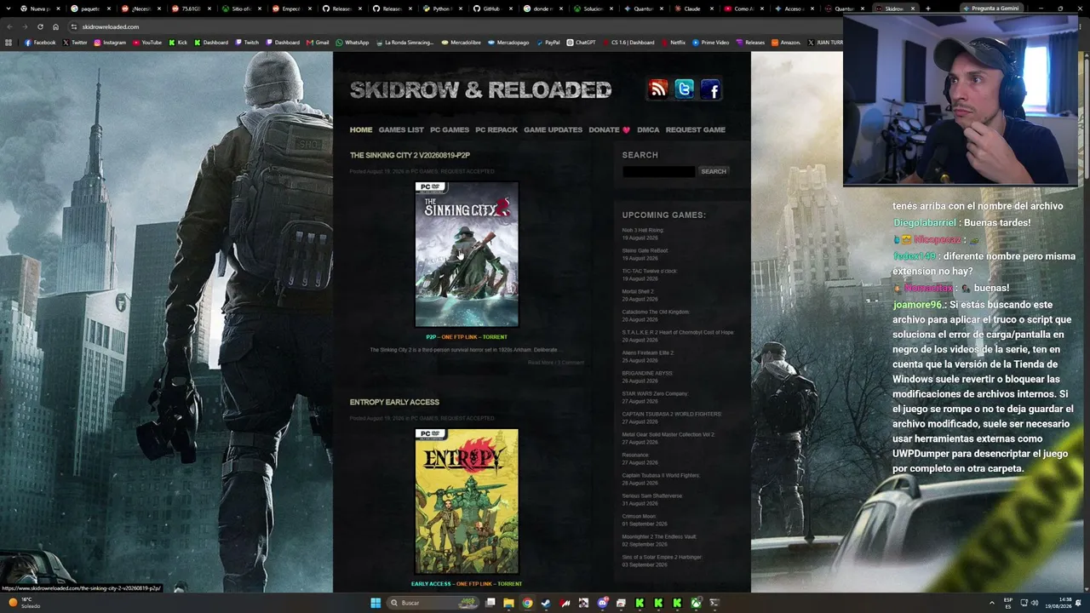Click the site SEARCH button
This screenshot has width=1090, height=613.
click(714, 171)
